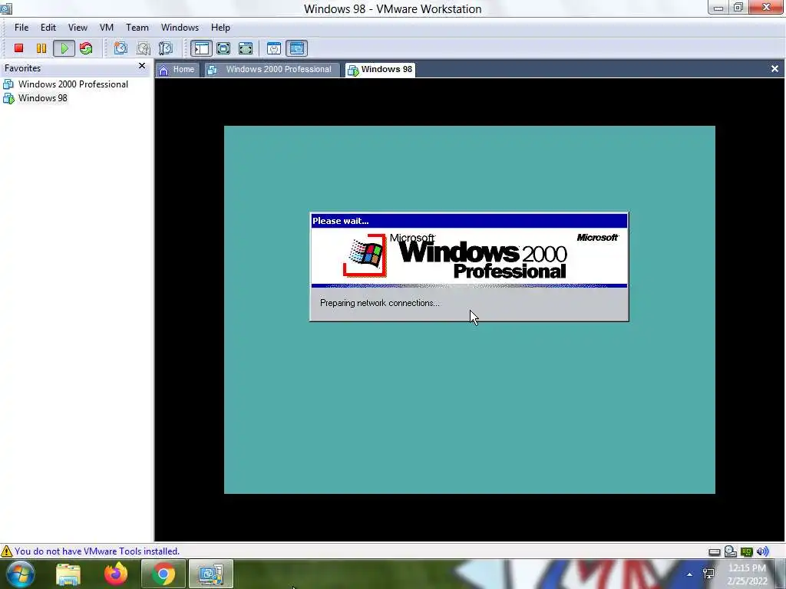Enter Full Screen mode icon
Image resolution: width=786 pixels, height=589 pixels.
tap(246, 48)
